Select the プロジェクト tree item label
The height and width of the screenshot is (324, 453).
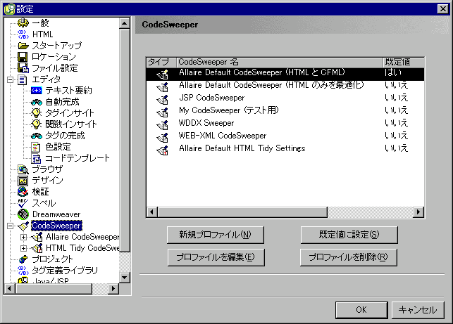point(52,259)
